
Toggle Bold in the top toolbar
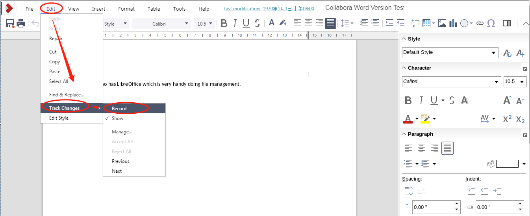[x=224, y=24]
